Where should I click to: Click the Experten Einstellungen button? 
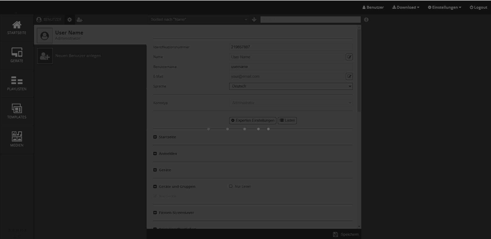(x=253, y=120)
